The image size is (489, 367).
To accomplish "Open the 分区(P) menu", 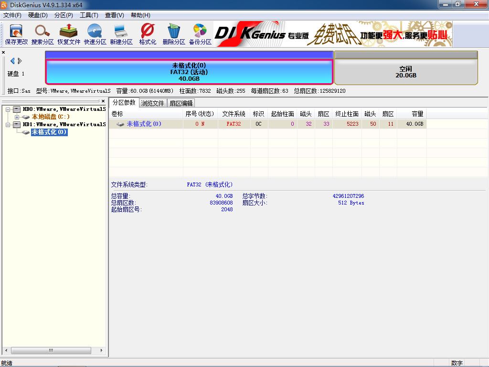I will pos(64,15).
